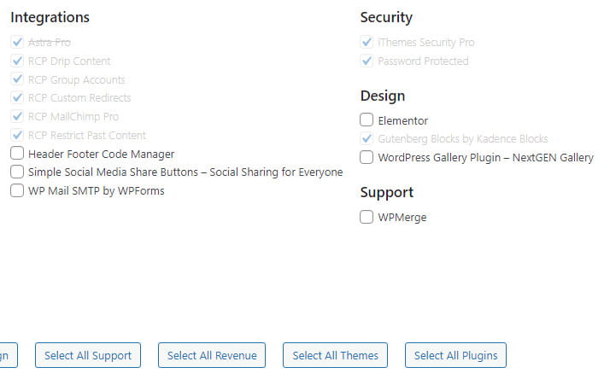
Task: Toggle the Astra Pro checkbox
Action: coord(17,42)
